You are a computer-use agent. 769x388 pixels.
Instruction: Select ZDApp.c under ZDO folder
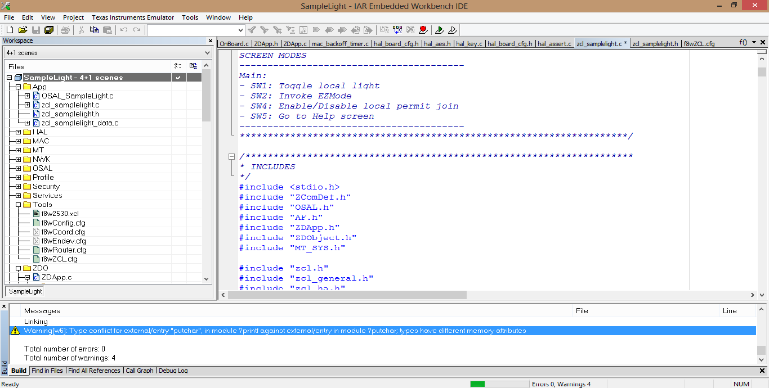[57, 277]
